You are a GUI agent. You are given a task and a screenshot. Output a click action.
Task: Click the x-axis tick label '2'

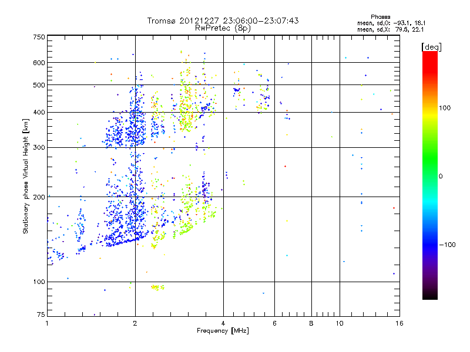tap(135, 323)
